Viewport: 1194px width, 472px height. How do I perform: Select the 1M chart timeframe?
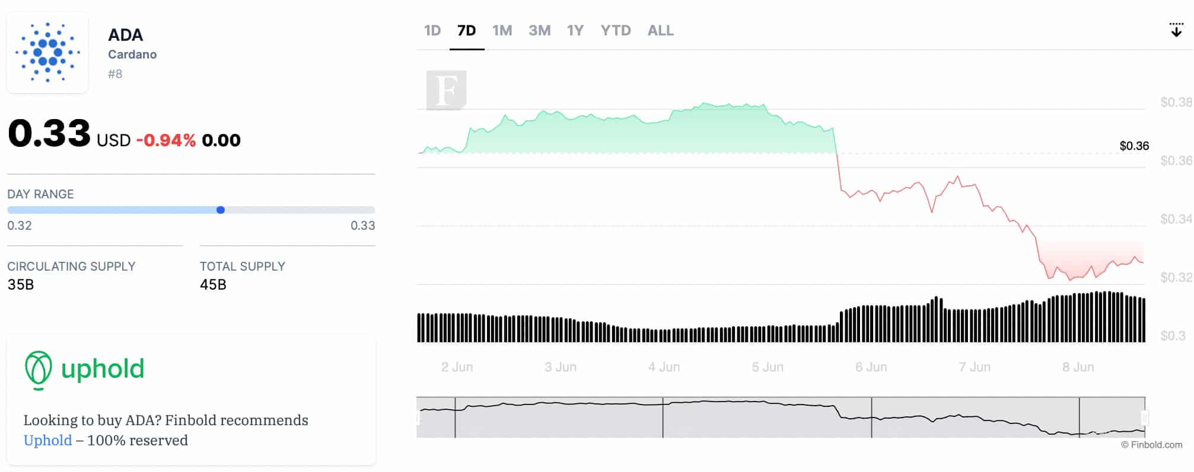(x=502, y=30)
